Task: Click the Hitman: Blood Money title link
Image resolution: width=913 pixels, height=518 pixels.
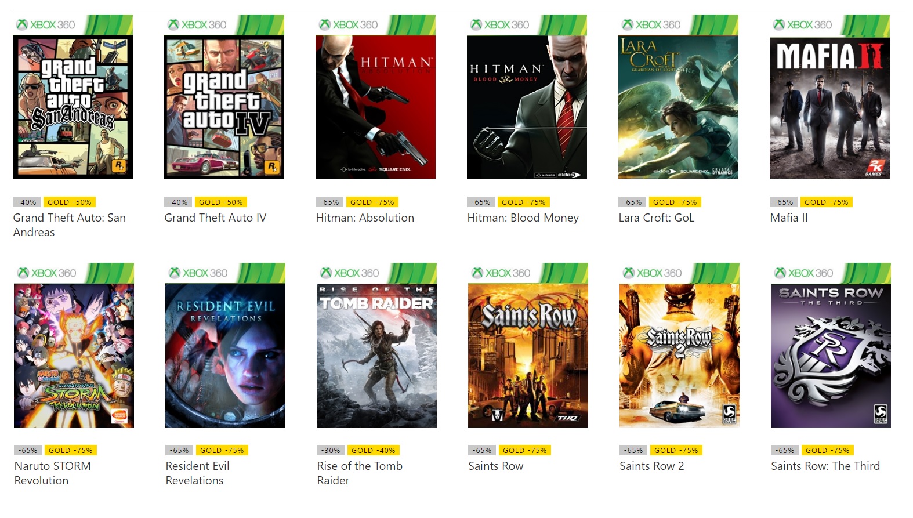Action: coord(523,218)
